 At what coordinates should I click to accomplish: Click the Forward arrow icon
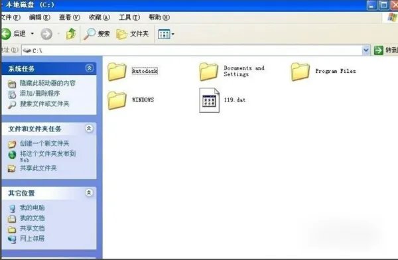[46, 34]
